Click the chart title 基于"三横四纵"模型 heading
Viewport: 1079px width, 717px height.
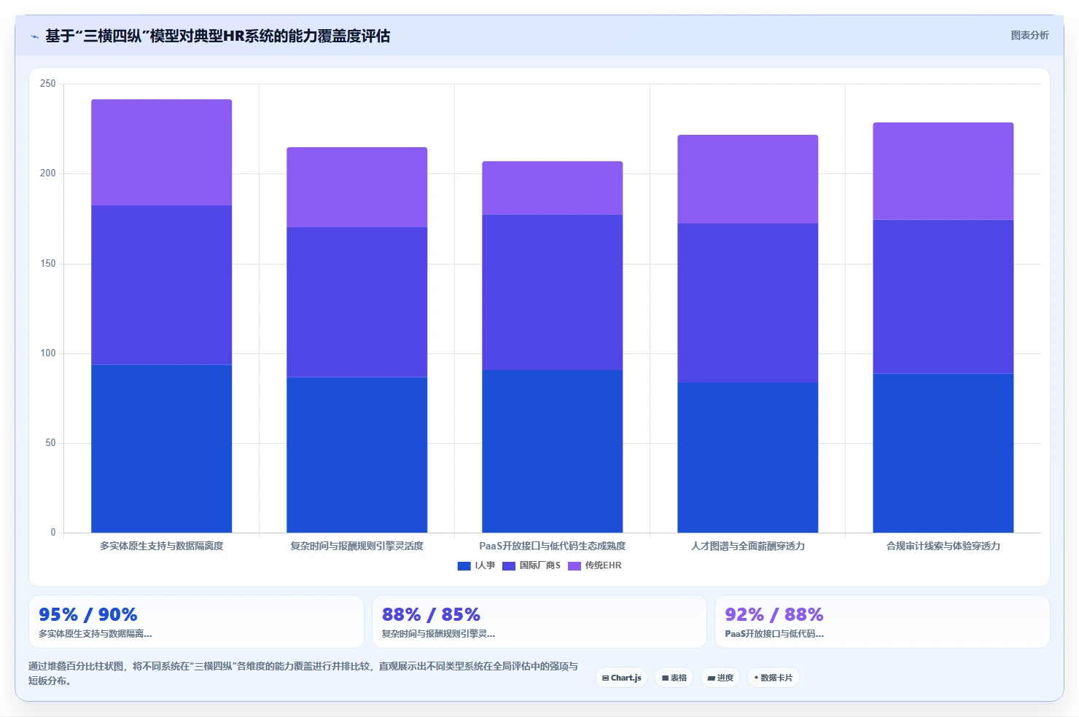tap(217, 36)
